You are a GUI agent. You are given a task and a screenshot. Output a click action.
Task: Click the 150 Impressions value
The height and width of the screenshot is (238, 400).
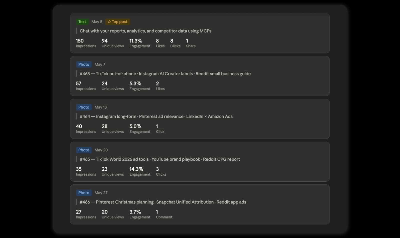[x=80, y=41]
